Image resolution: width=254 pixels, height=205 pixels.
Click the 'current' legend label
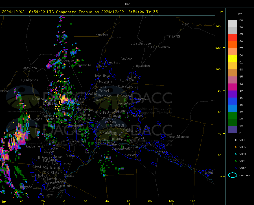tap(245, 175)
